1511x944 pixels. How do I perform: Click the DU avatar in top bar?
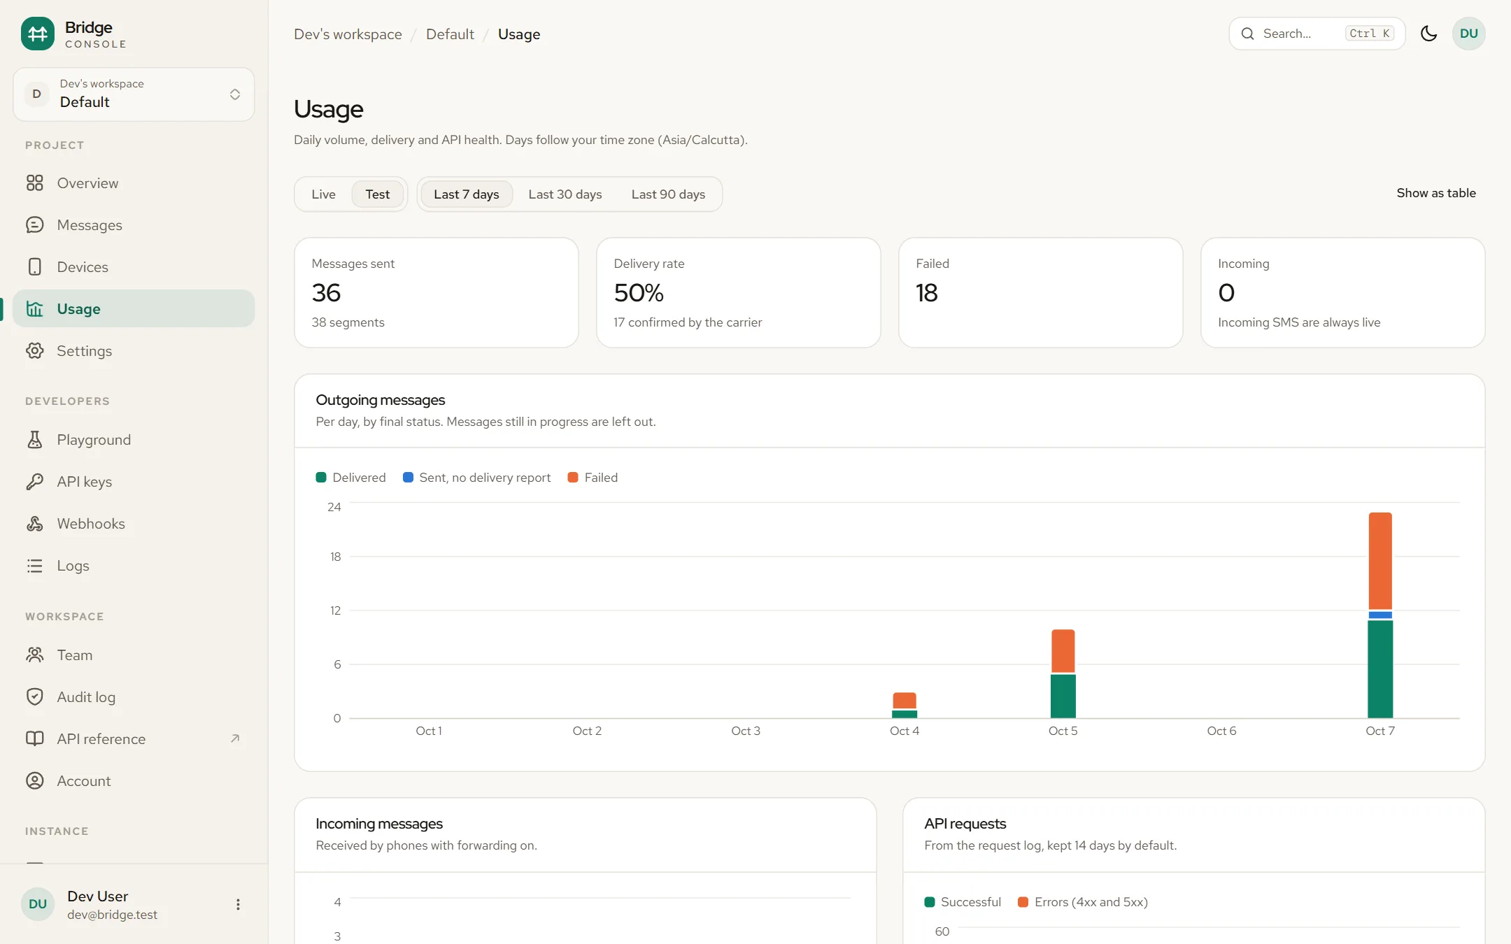coord(1469,34)
